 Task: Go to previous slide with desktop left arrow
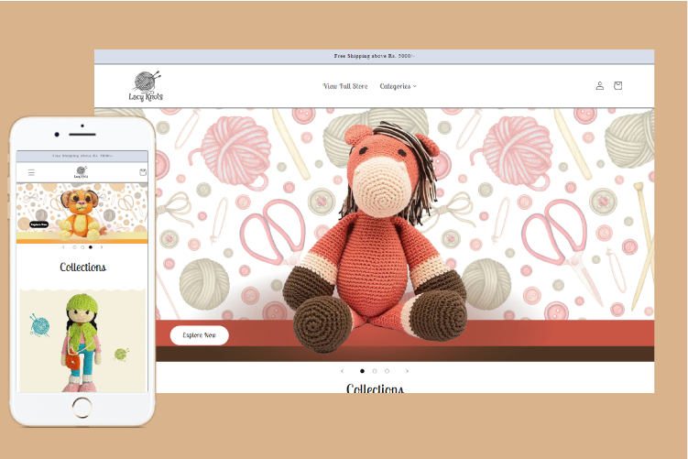click(342, 371)
